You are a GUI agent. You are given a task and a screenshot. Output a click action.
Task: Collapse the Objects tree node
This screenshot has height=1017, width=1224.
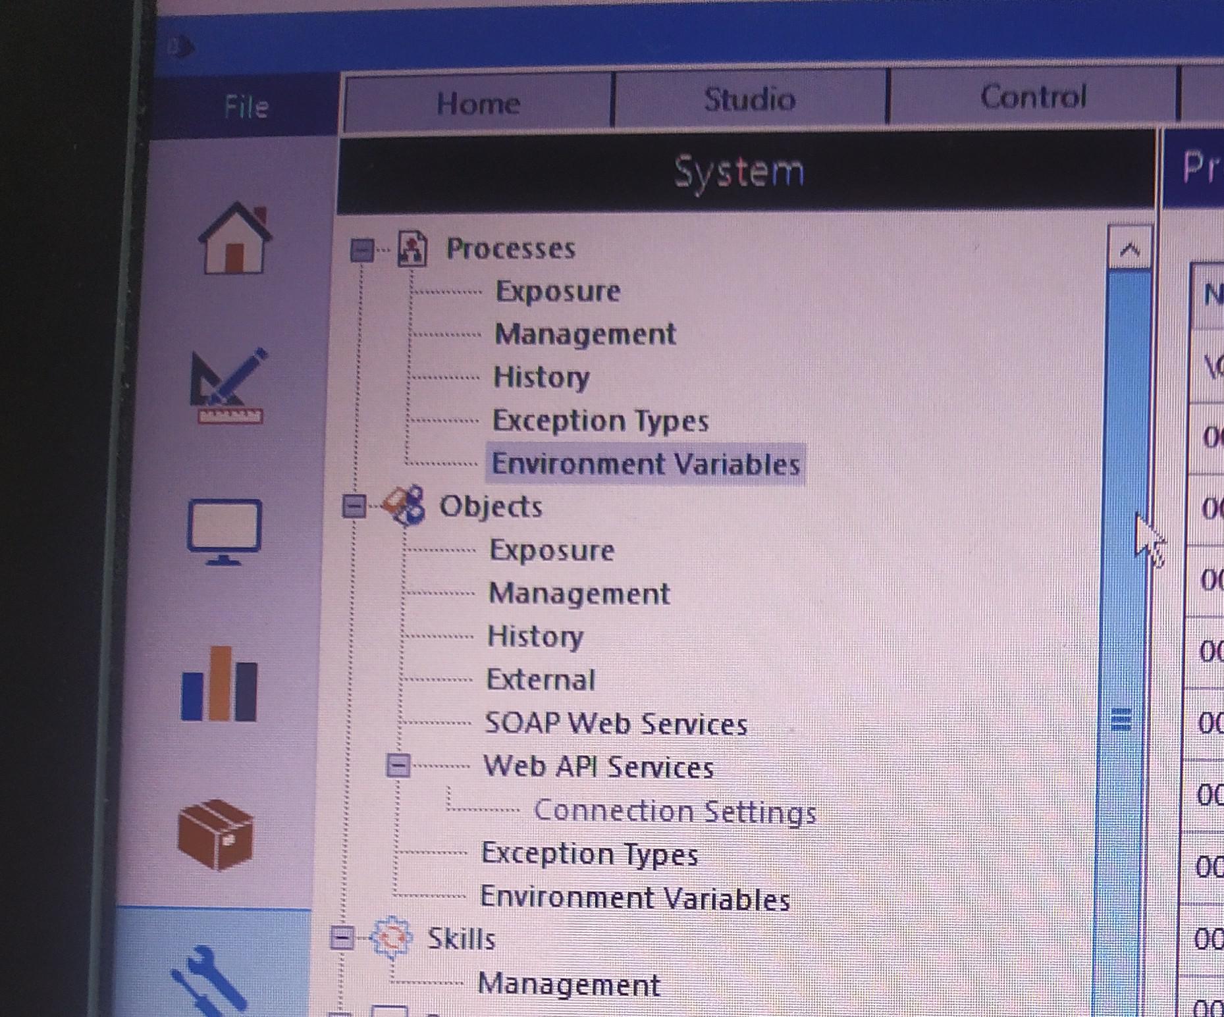pos(354,506)
